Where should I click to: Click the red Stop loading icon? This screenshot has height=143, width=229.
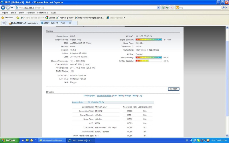coord(172,8)
